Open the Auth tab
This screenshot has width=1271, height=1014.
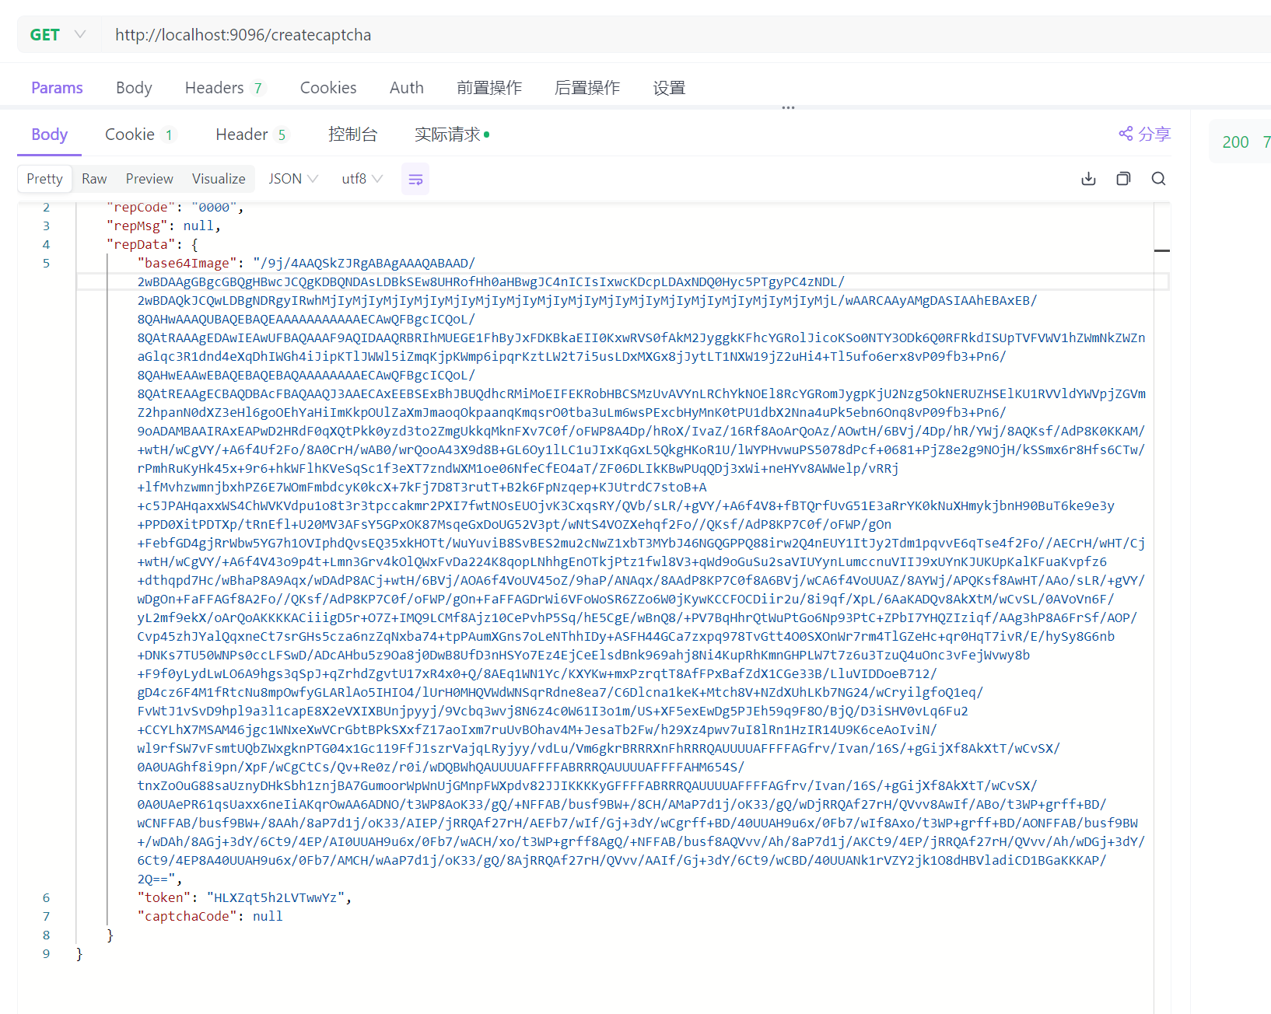[x=407, y=88]
